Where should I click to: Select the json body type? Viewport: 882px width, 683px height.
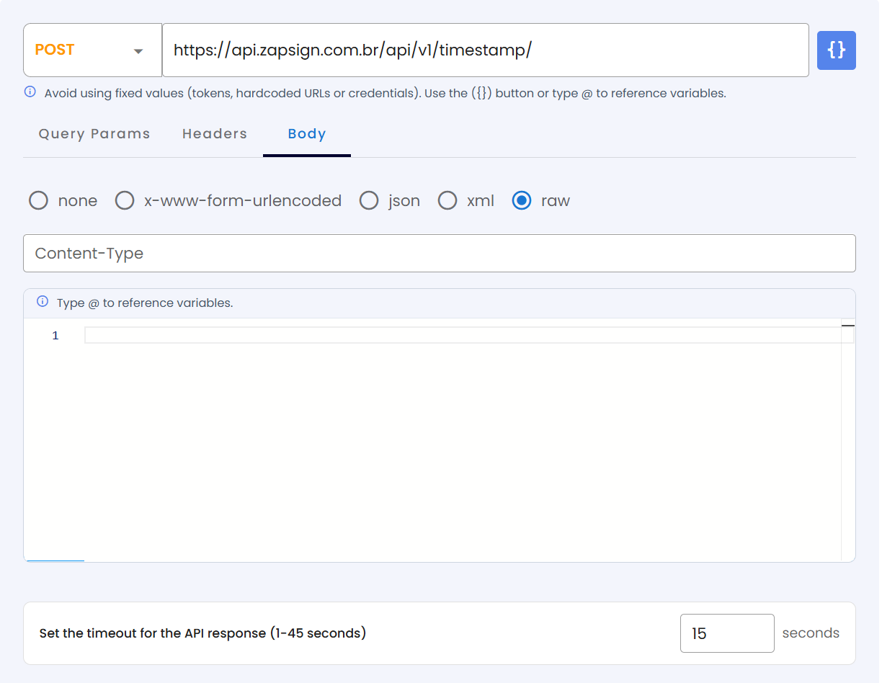click(369, 200)
